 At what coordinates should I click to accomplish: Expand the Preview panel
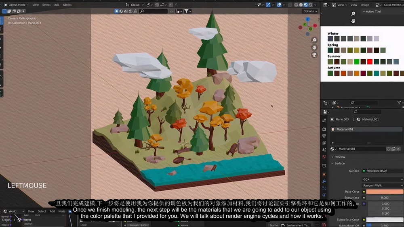coord(338,157)
